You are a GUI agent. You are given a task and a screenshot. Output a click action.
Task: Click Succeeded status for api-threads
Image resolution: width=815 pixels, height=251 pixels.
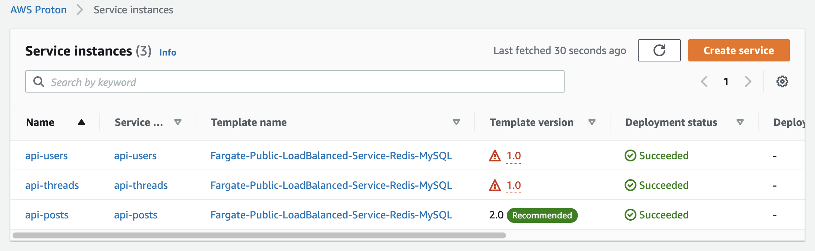[x=664, y=185]
